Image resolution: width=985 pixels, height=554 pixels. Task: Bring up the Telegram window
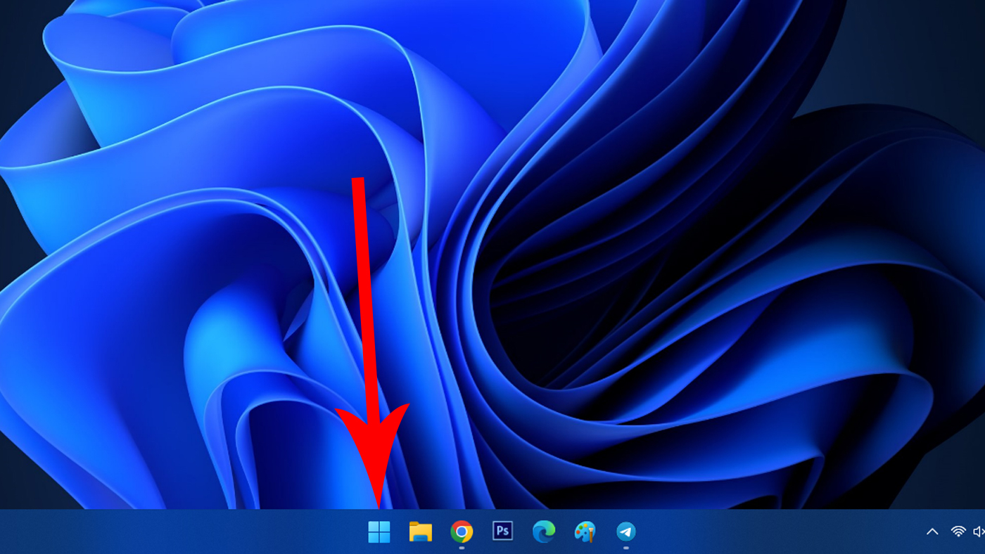click(625, 532)
